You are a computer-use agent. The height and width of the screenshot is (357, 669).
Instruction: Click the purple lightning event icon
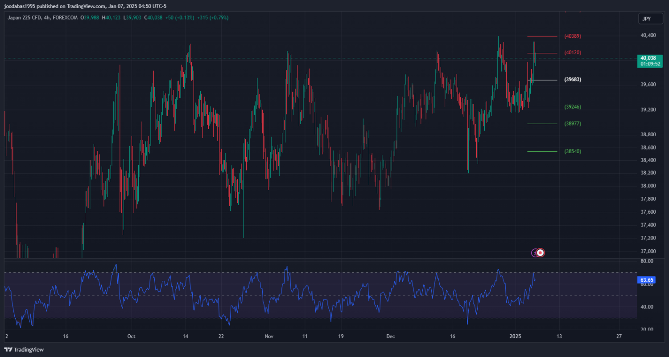535,253
